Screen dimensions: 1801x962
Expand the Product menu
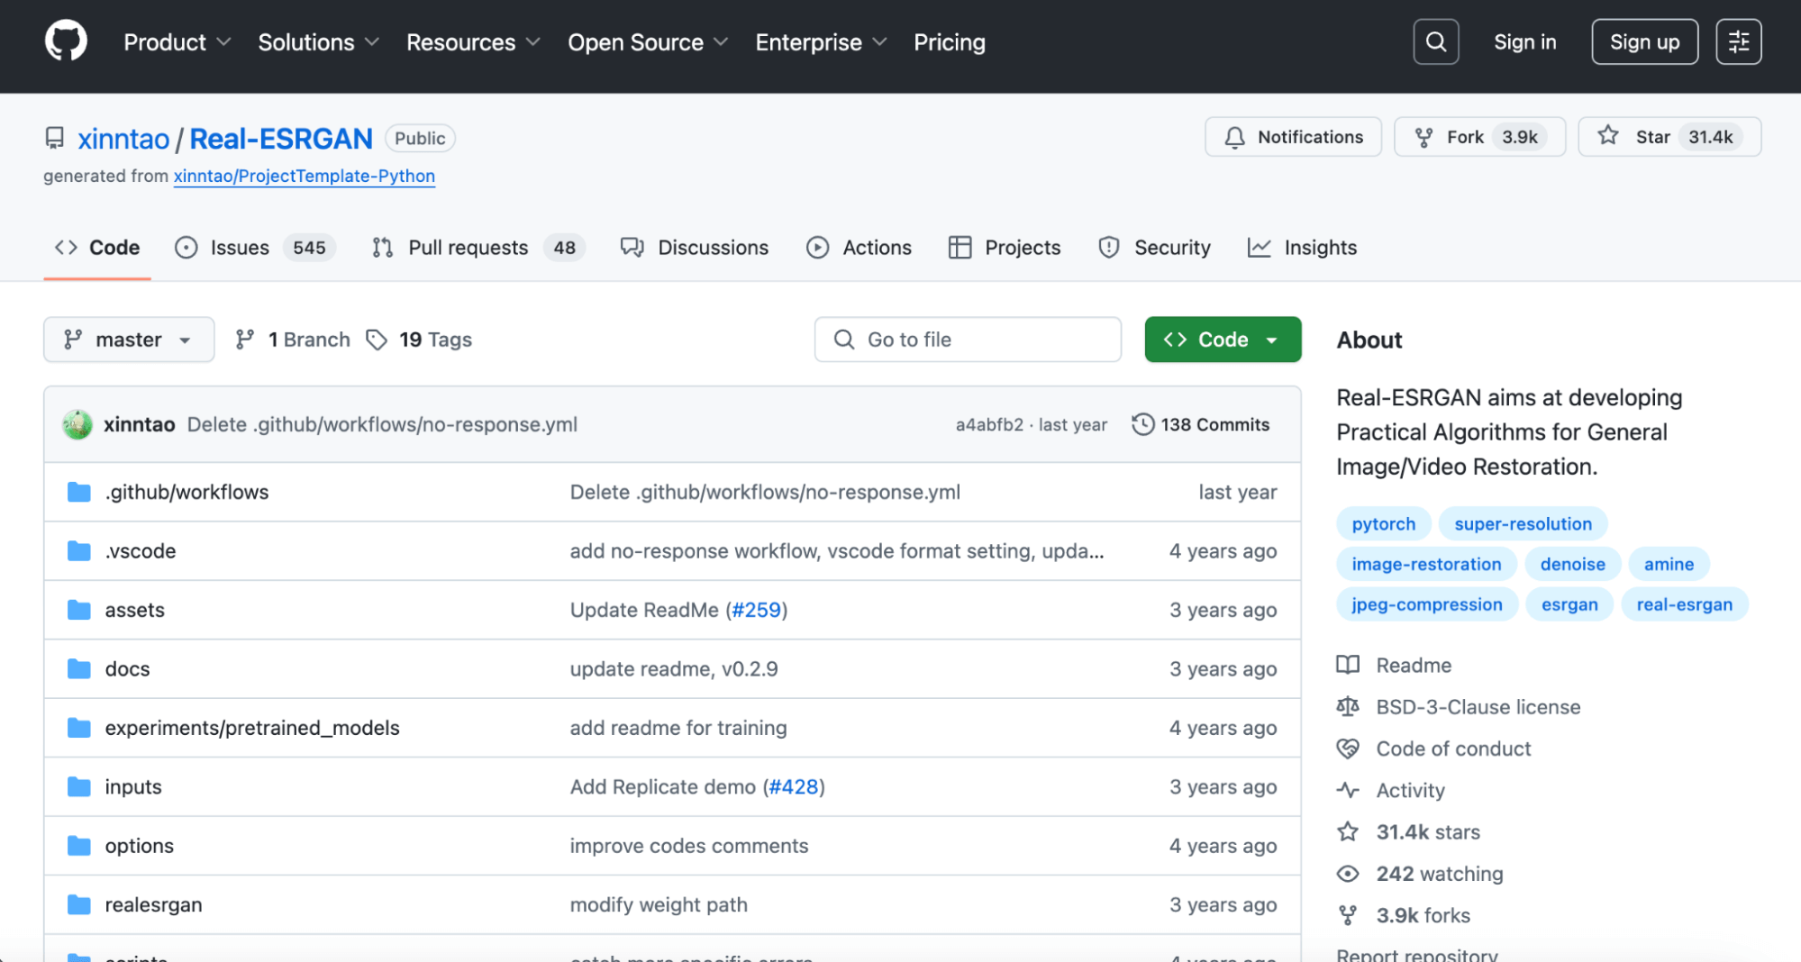(177, 42)
